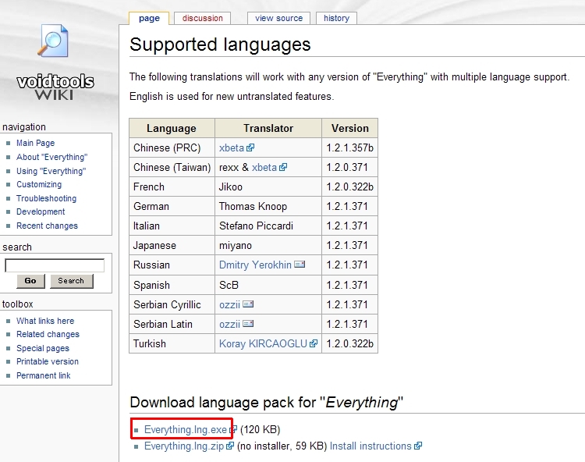Click the Stefano Piccardi translator cell

268,226
